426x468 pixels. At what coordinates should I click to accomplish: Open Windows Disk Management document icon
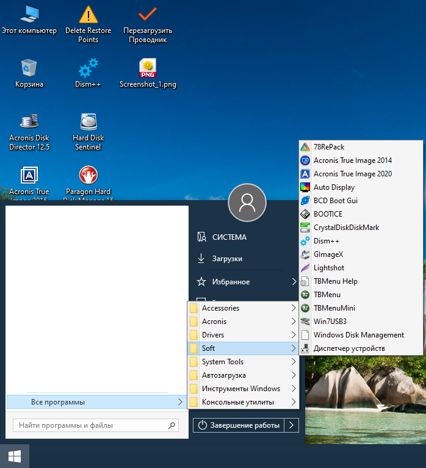click(x=305, y=335)
